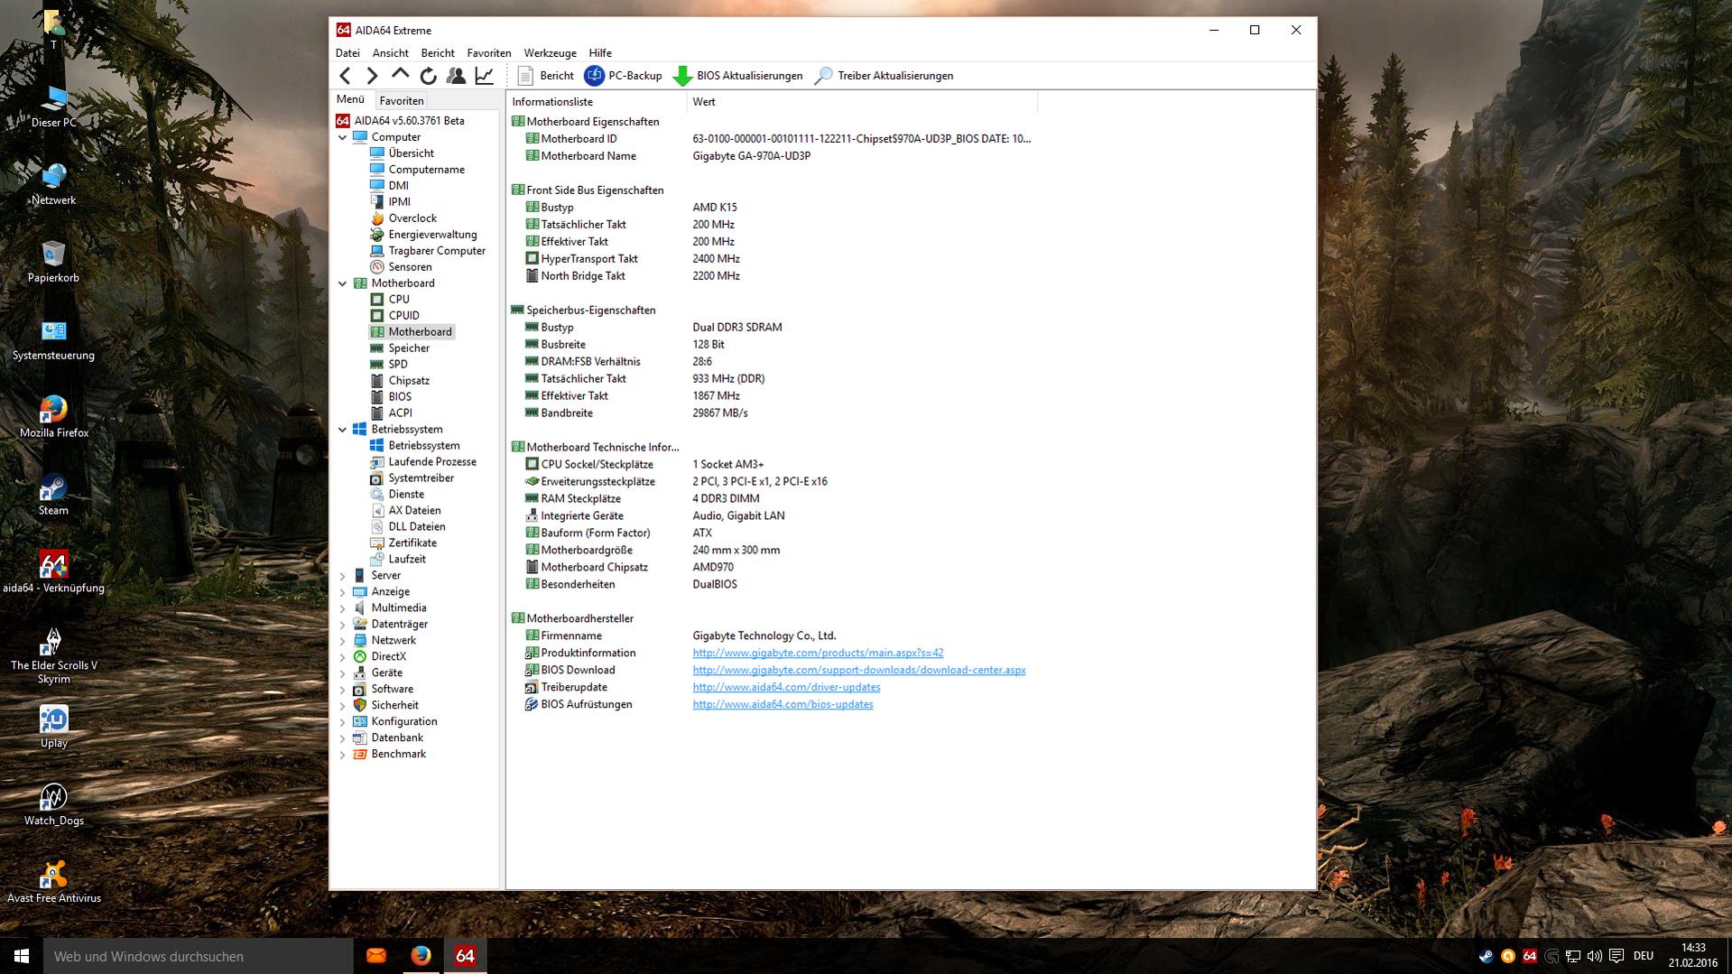
Task: Open Gigabyte Produktinformation link
Action: 818,653
